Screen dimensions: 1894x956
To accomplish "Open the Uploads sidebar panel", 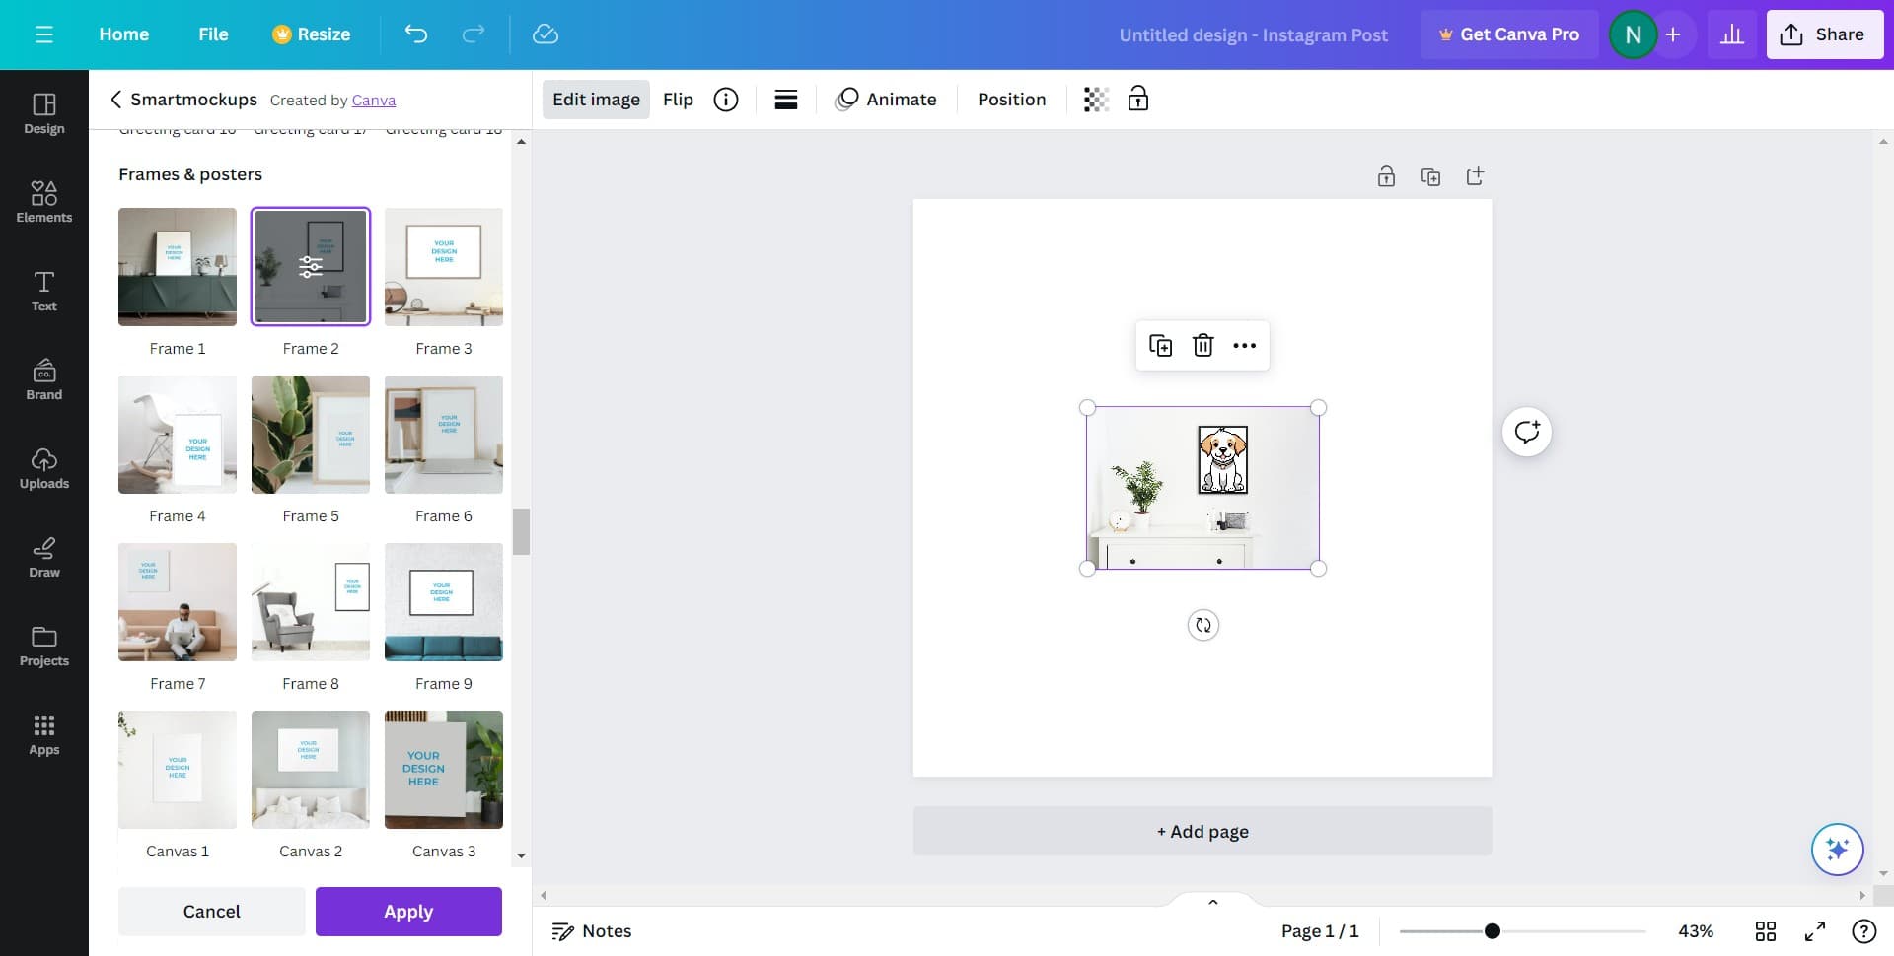I will [43, 467].
